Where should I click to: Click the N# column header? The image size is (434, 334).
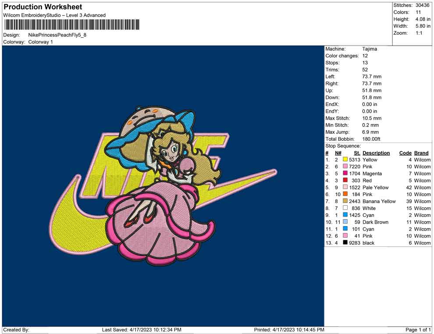[x=338, y=153]
